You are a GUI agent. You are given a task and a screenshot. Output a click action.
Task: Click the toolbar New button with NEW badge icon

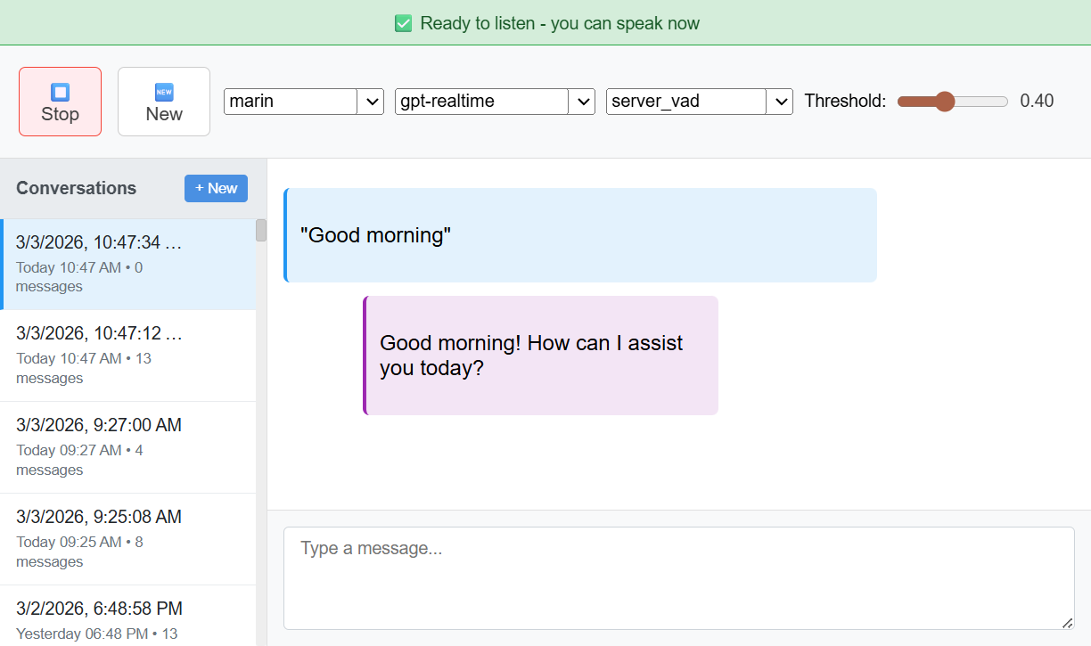(x=164, y=102)
